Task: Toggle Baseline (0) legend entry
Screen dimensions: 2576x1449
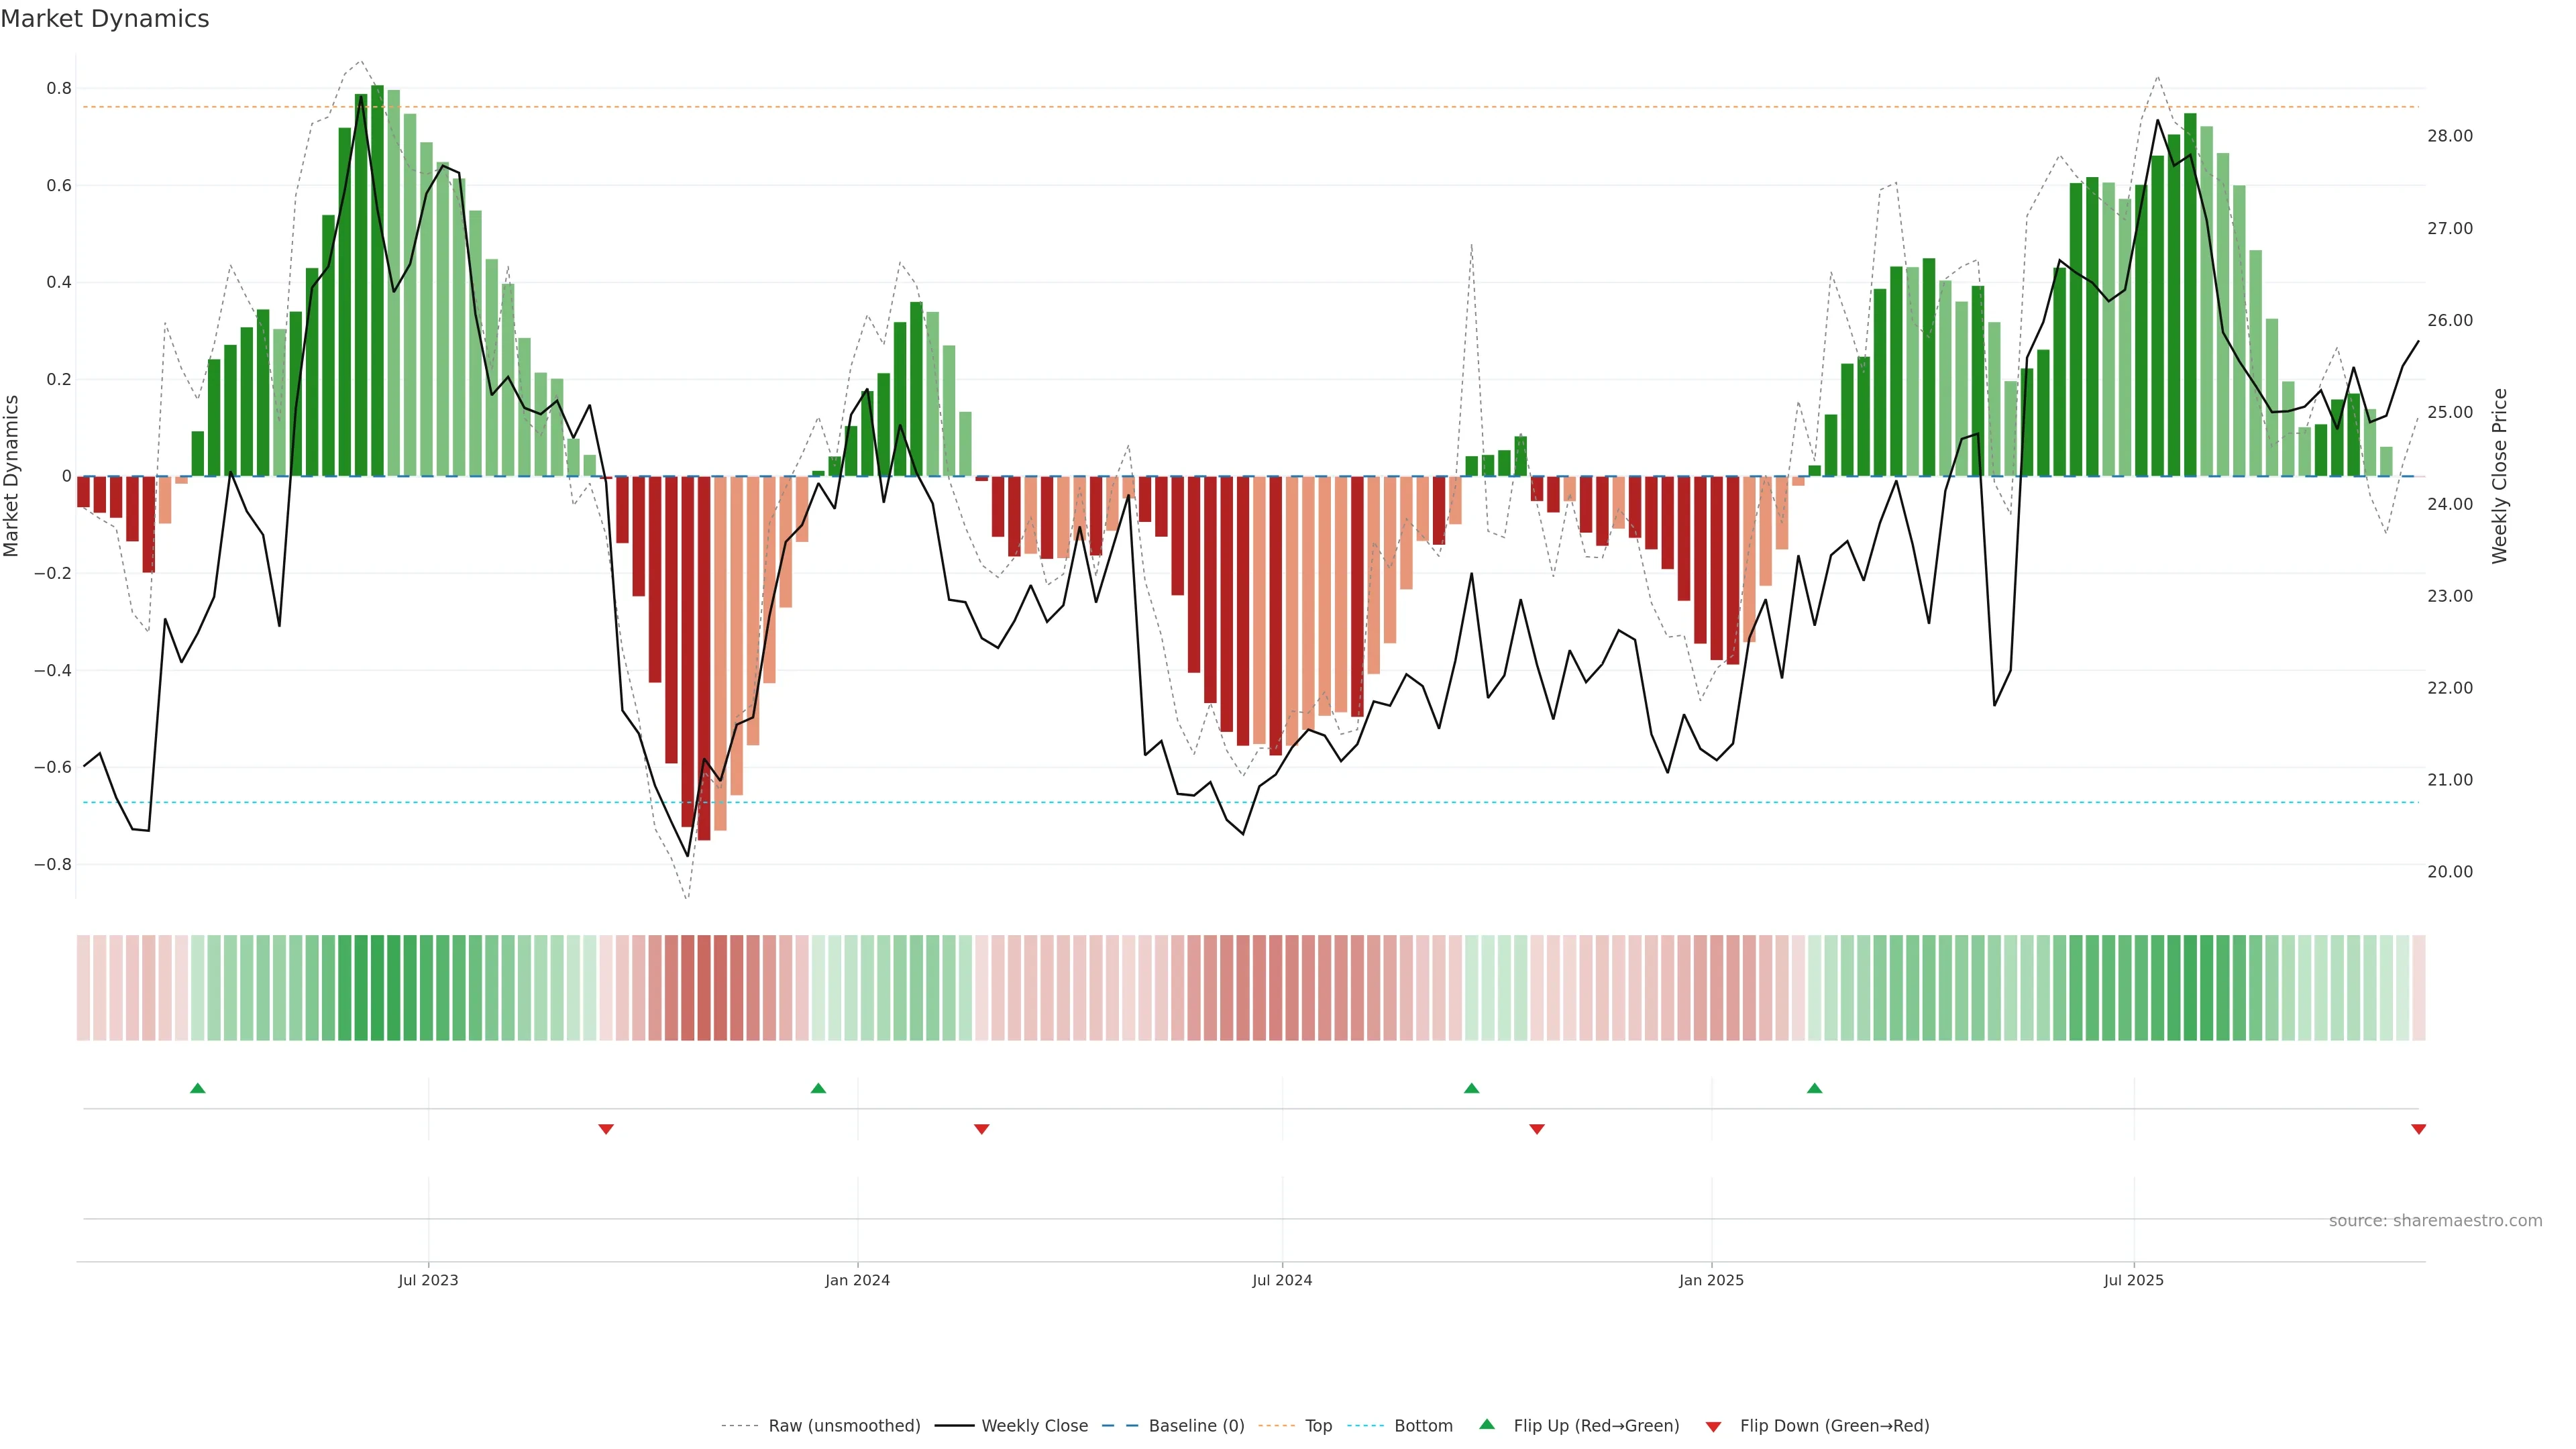Action: tap(1196, 1426)
